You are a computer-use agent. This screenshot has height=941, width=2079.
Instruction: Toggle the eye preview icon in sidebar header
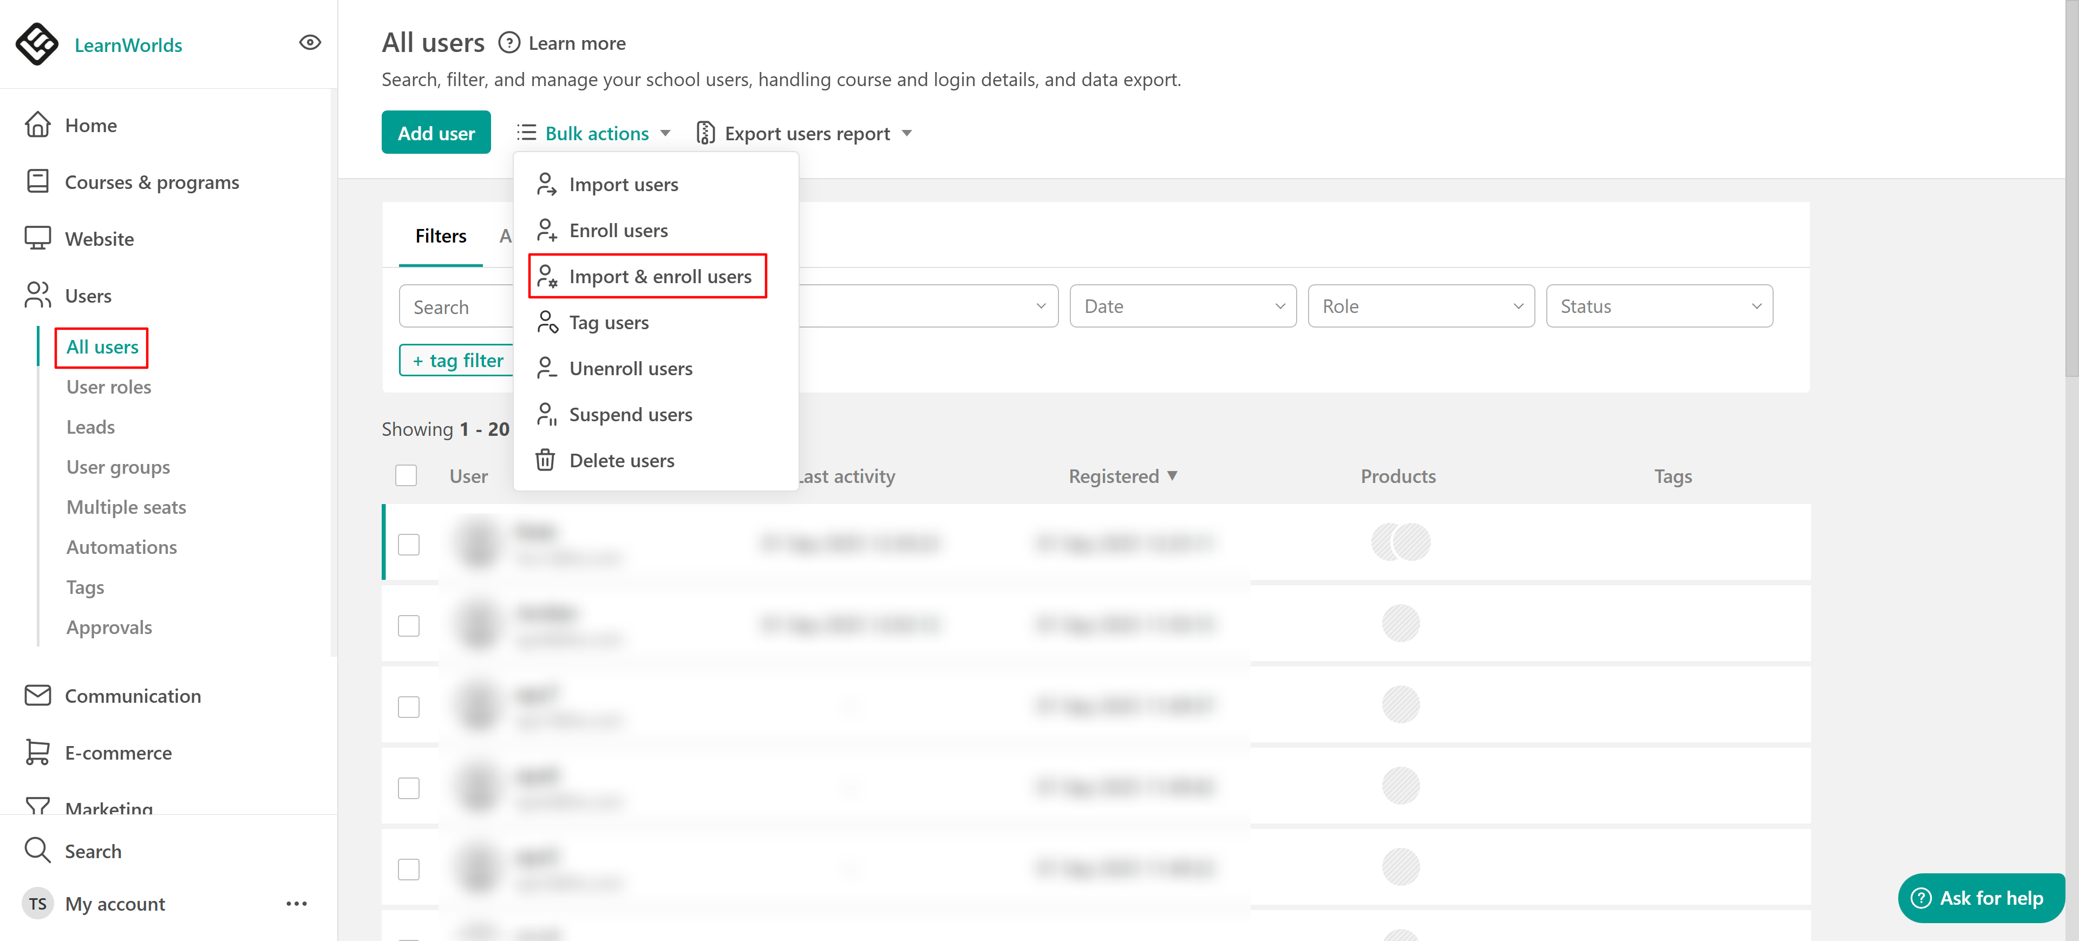point(310,43)
